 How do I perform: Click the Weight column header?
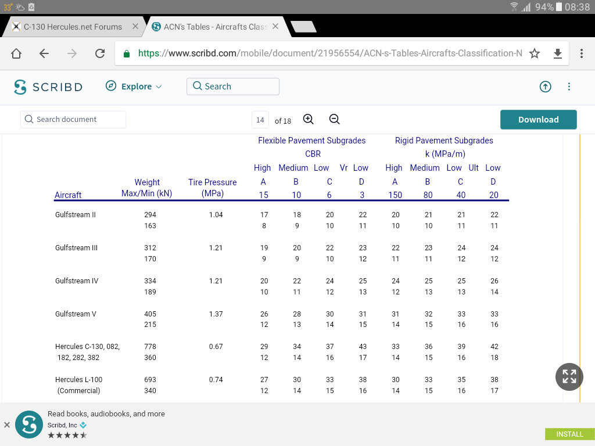pyautogui.click(x=147, y=188)
